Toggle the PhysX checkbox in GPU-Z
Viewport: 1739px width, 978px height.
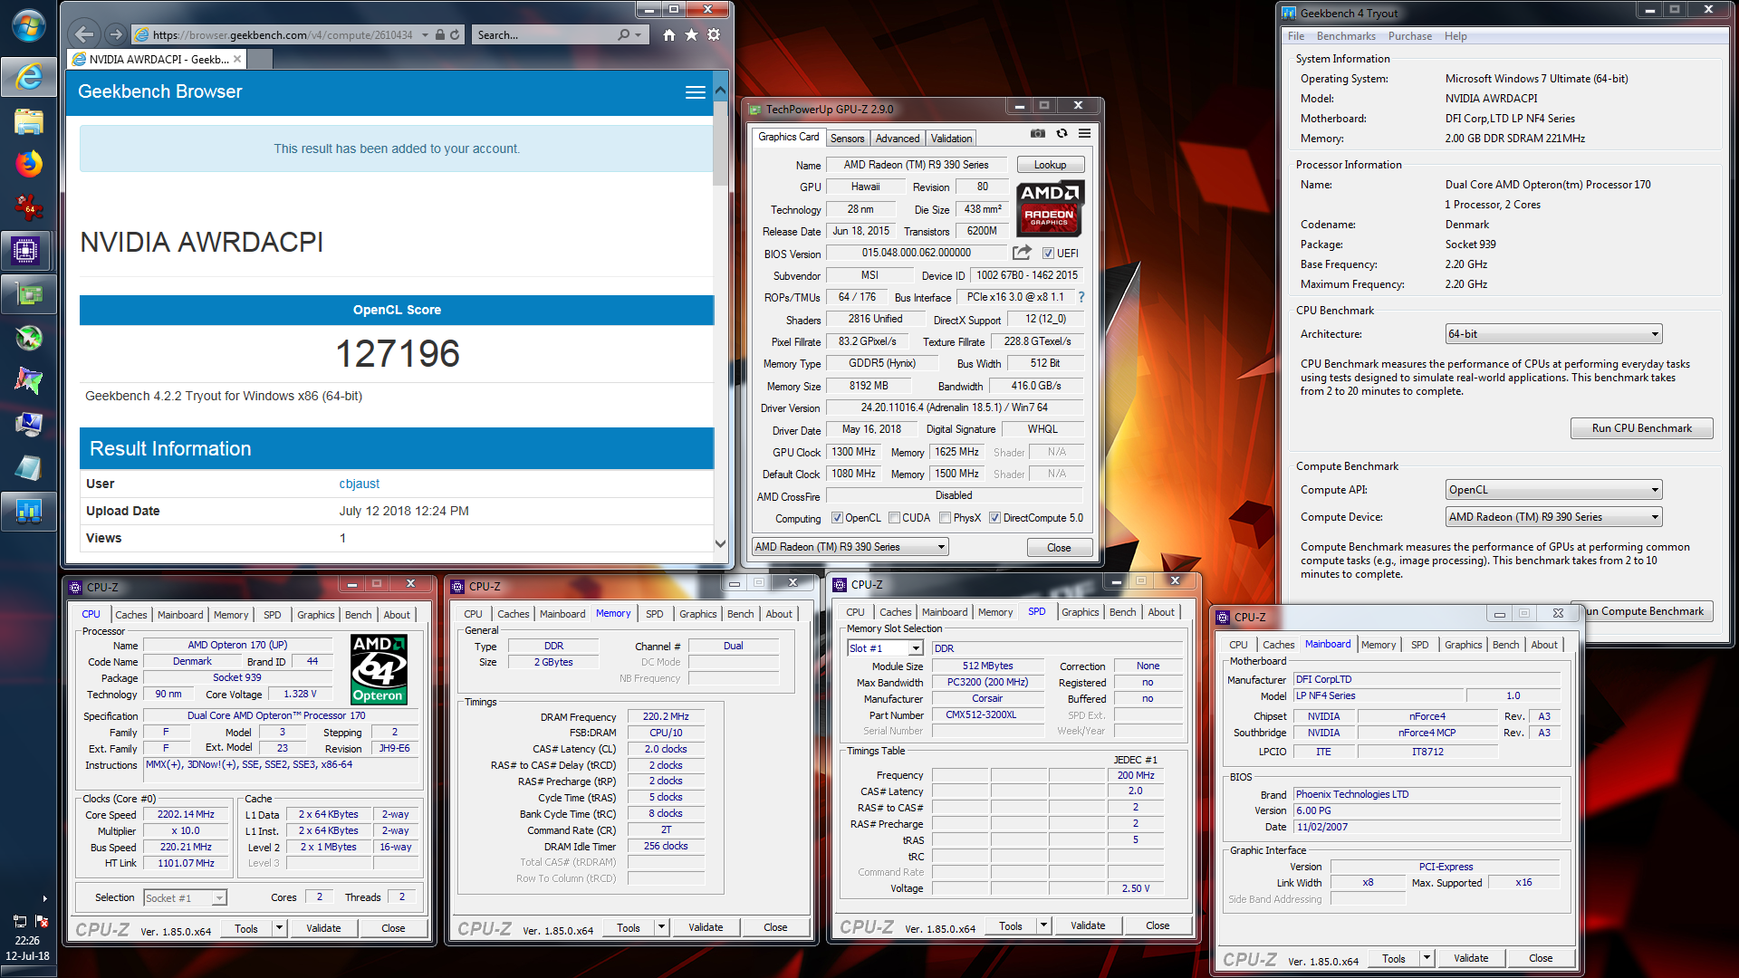(x=945, y=518)
